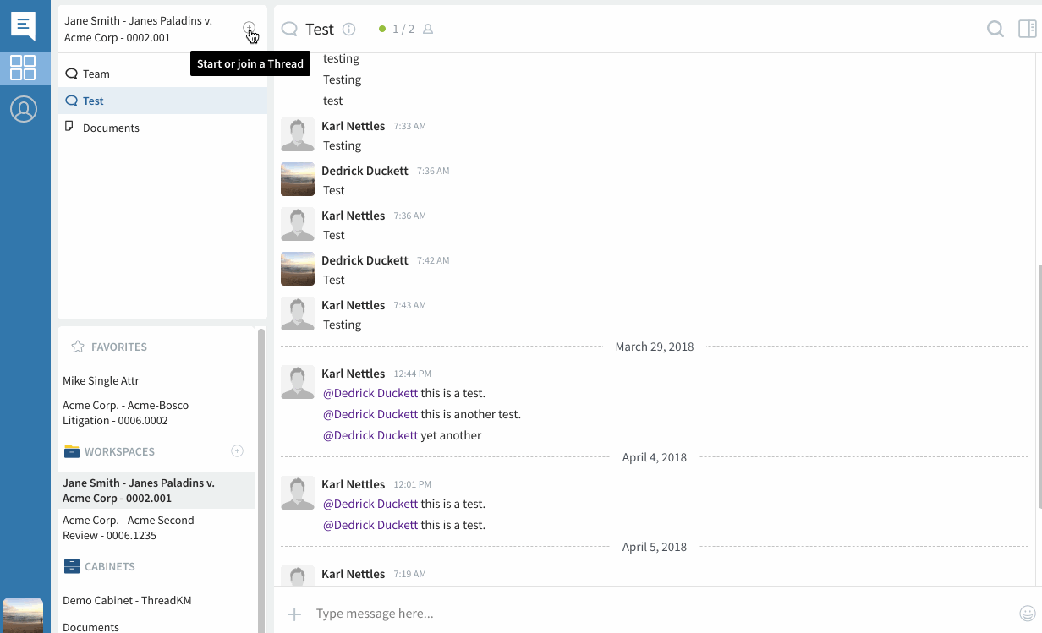The width and height of the screenshot is (1042, 633).
Task: Open the dashboard grid icon in the blue sidebar
Action: point(25,68)
